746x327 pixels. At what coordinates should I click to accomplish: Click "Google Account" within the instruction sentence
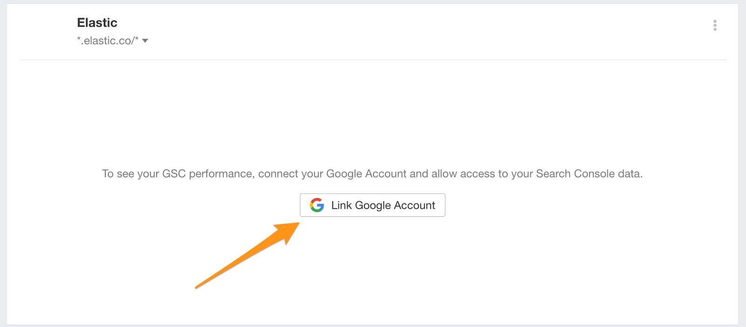(x=366, y=174)
